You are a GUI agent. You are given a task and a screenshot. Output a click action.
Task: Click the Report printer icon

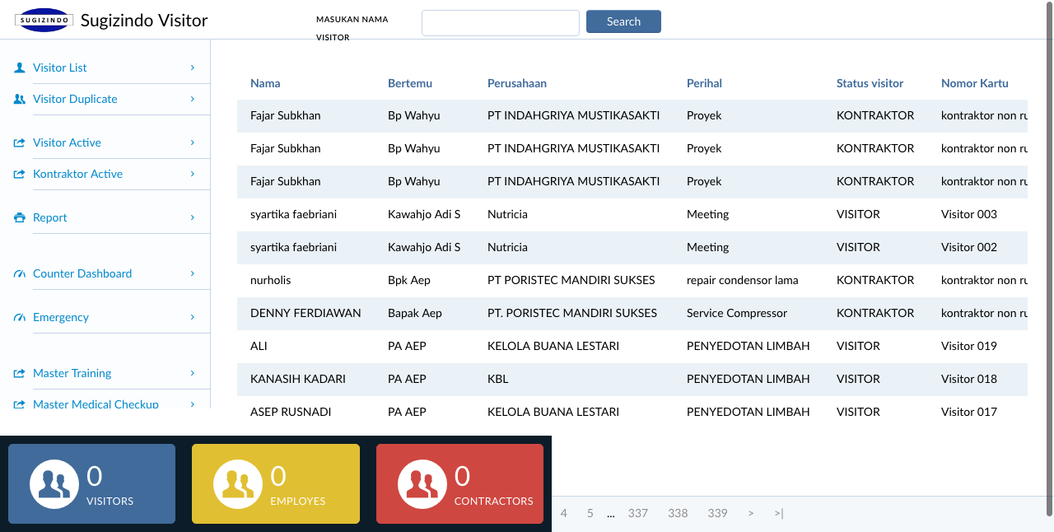coord(20,217)
